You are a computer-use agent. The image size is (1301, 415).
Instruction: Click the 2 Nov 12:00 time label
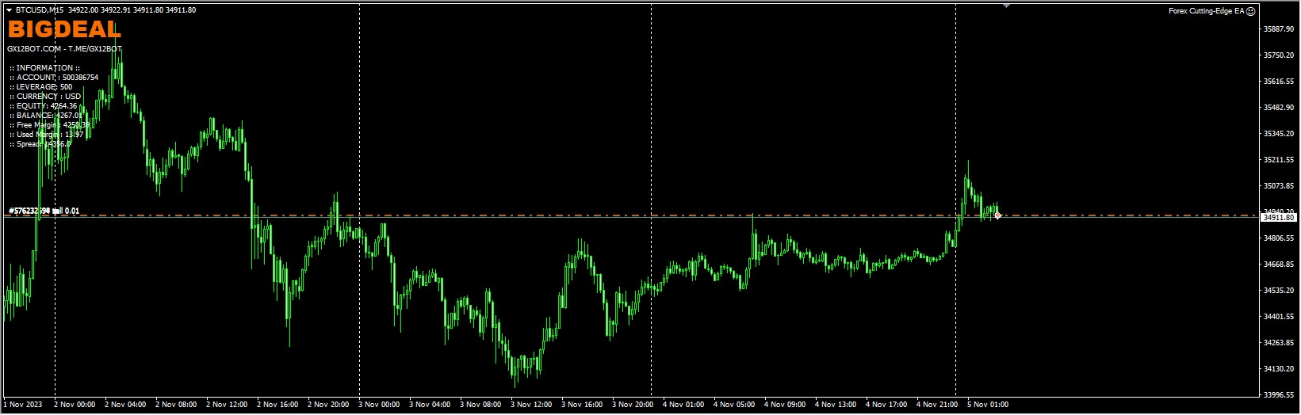tap(227, 405)
